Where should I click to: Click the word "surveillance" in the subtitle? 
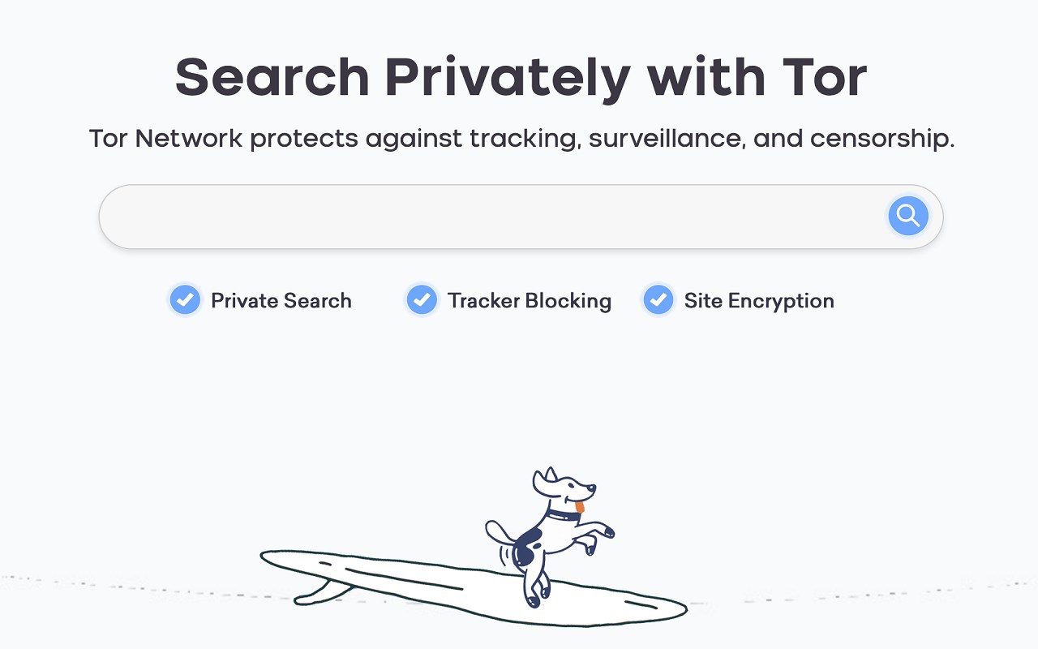click(x=664, y=139)
